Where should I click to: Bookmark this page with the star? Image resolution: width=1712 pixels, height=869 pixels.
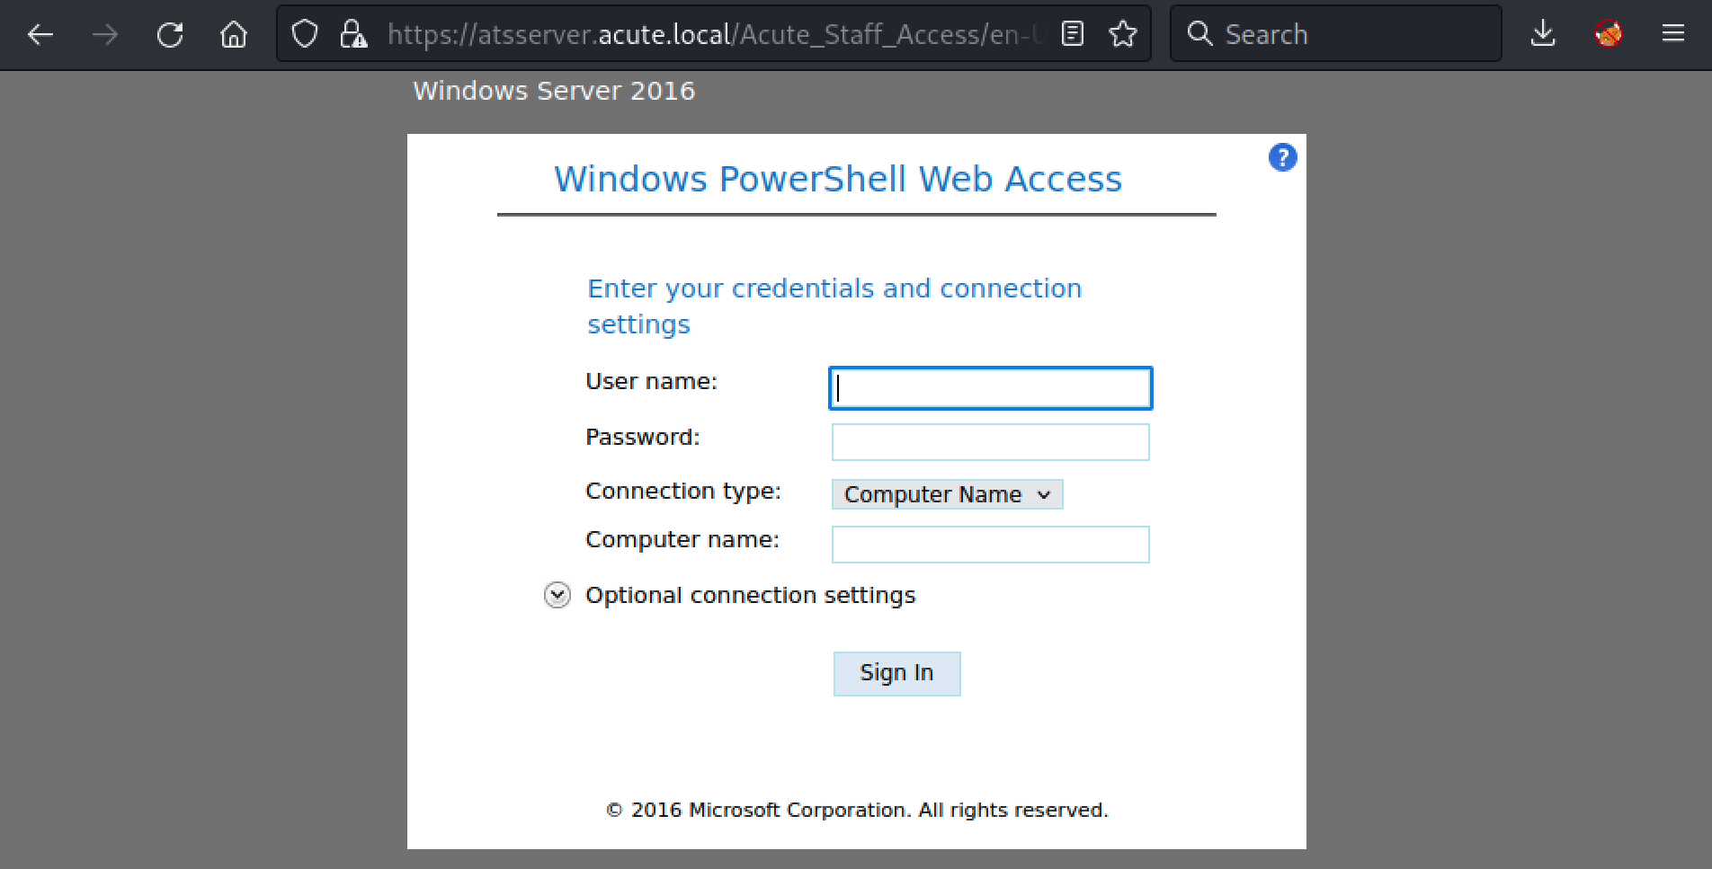coord(1122,34)
